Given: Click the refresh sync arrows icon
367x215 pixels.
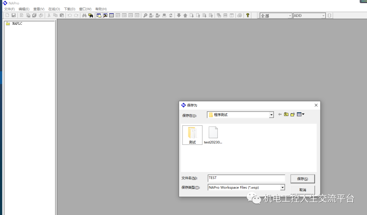Looking at the screenshot, I should [x=171, y=15].
